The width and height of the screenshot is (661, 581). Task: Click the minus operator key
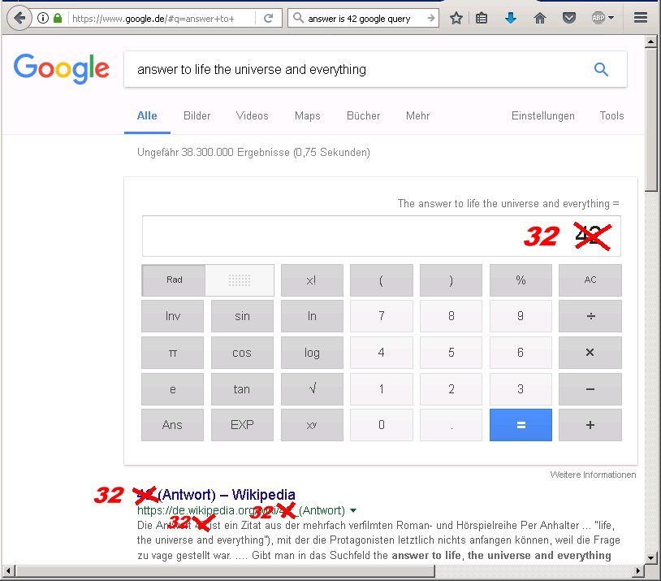590,389
